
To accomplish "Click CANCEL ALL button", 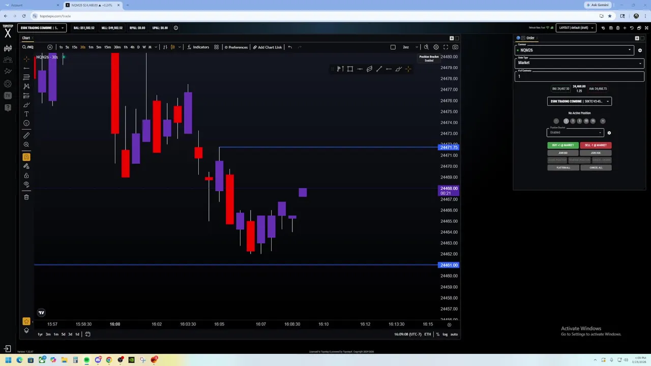I will pyautogui.click(x=596, y=168).
